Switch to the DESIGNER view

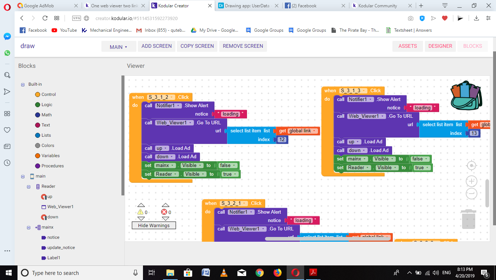tap(440, 46)
